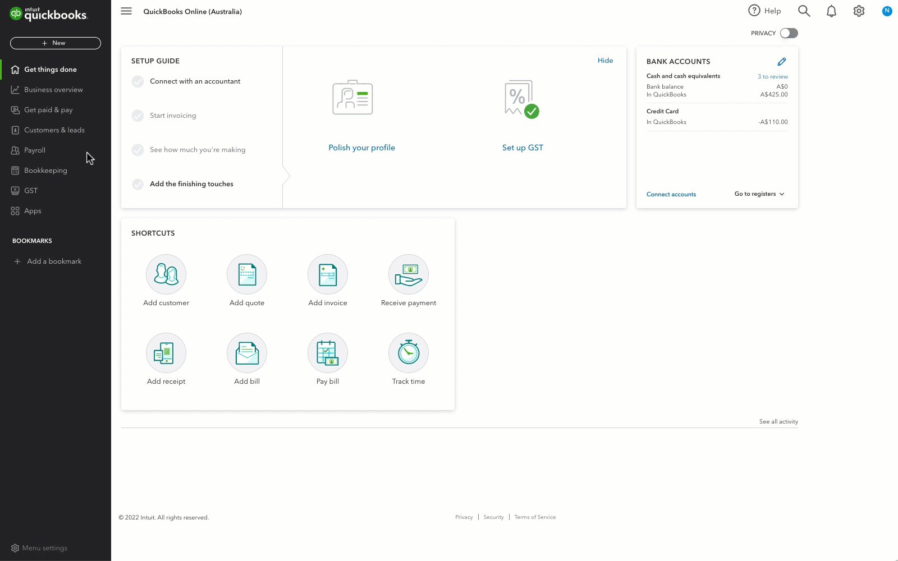Click the Start invoicing step text
The image size is (898, 561).
(173, 116)
